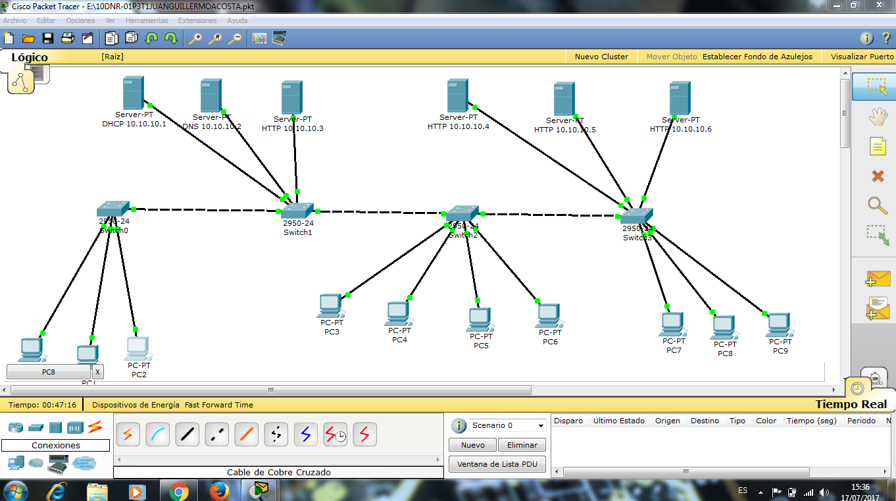The width and height of the screenshot is (896, 501).
Task: Select the Cable de Cobre Cruzado connection tool
Action: coord(216,434)
